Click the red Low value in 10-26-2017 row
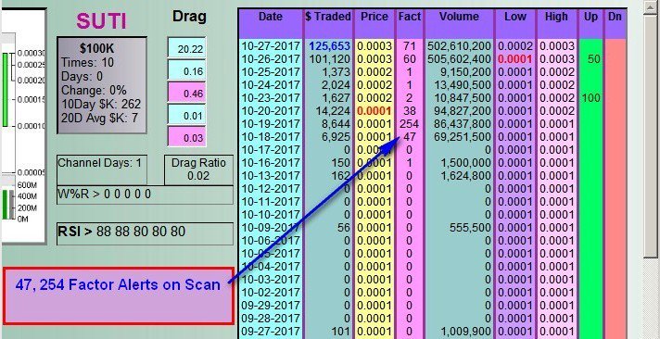This screenshot has width=660, height=339. tap(515, 59)
